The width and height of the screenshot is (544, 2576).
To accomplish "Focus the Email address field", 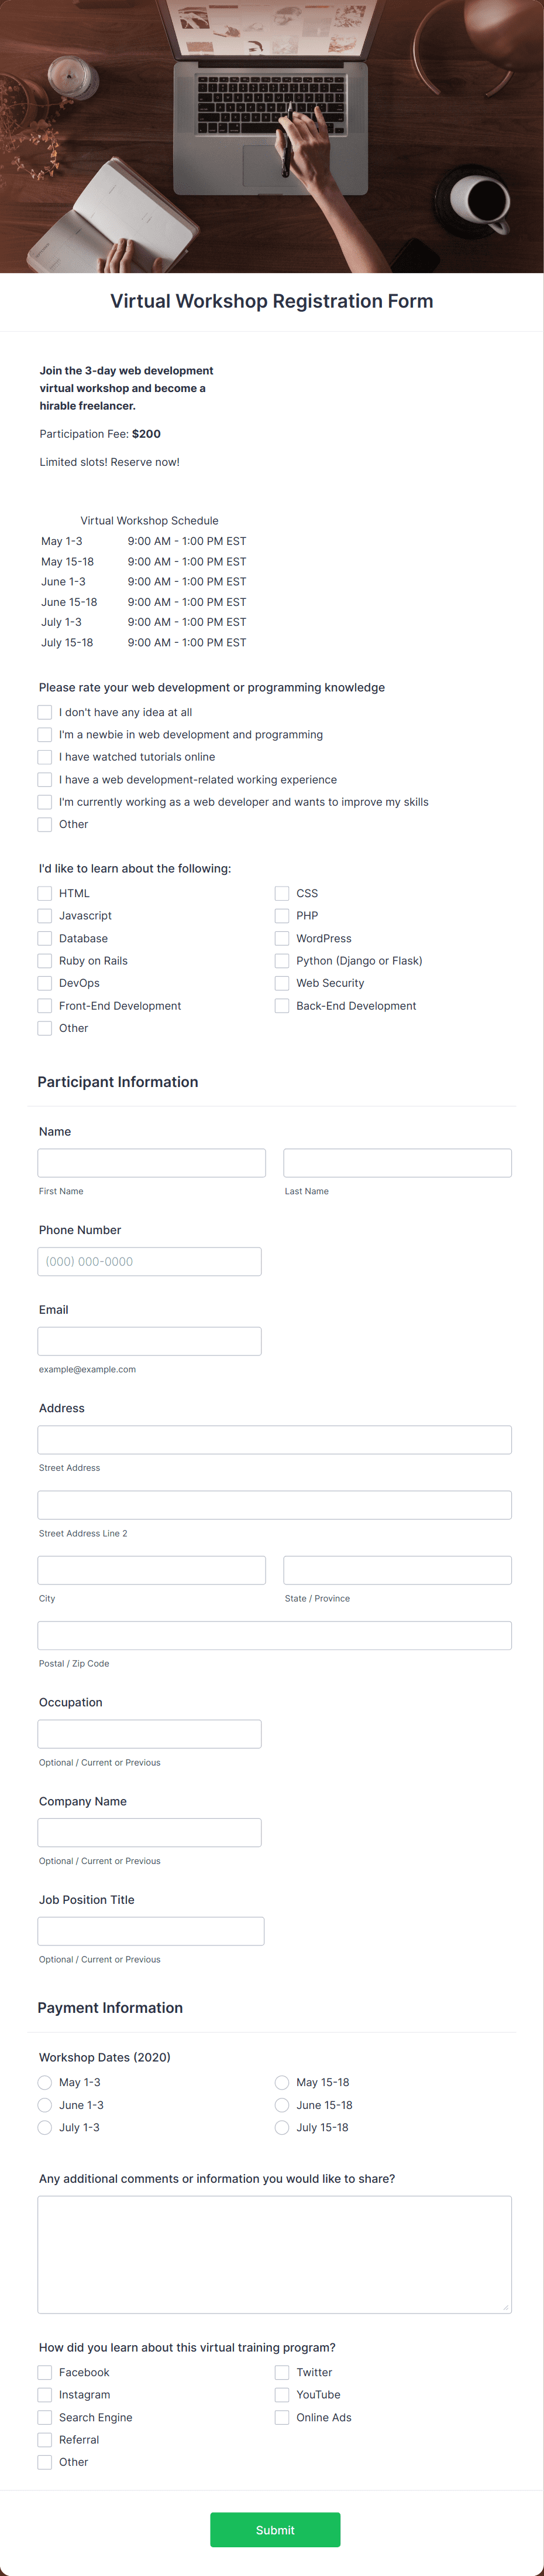I will pos(149,1341).
